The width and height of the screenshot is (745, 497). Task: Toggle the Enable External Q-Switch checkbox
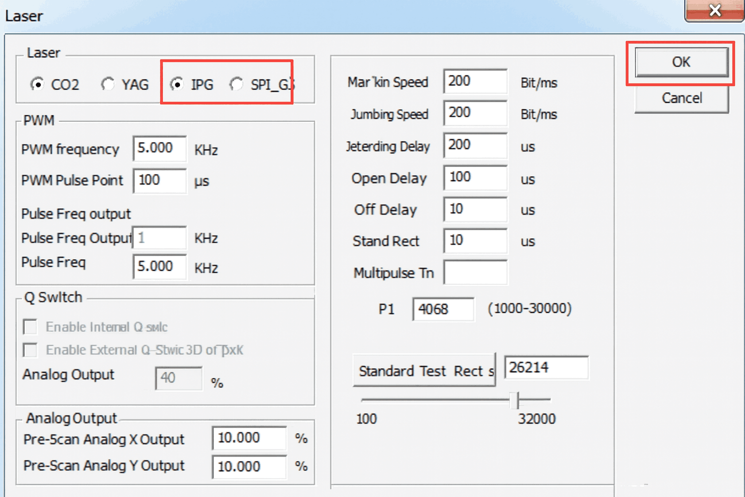[31, 350]
